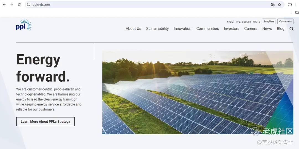The width and height of the screenshot is (299, 149).
Task: Bookmark this page with the star icon
Action: (x=279, y=5)
